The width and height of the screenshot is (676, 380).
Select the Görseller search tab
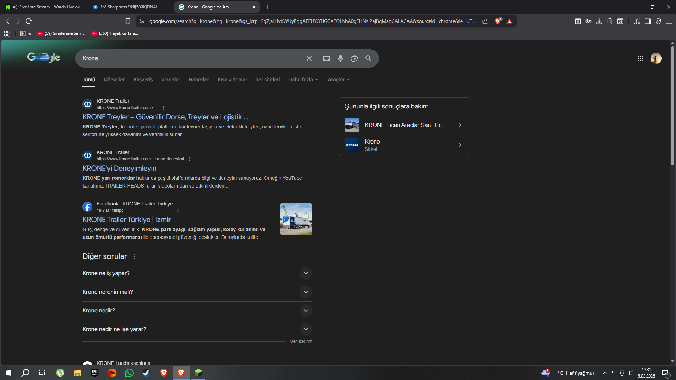(114, 80)
